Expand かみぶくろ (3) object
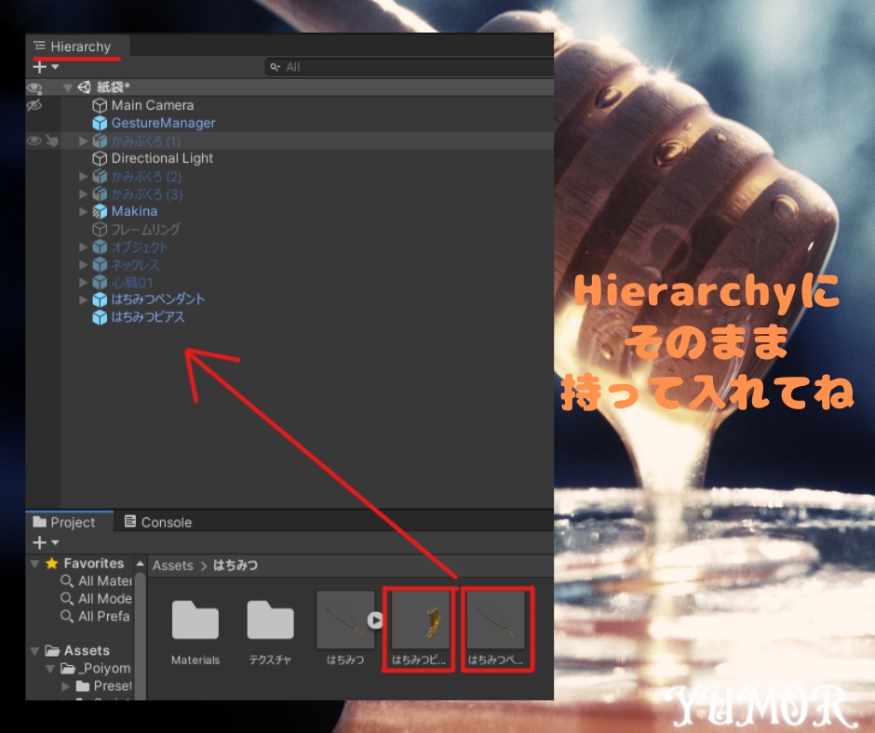Viewport: 875px width, 733px height. pyautogui.click(x=83, y=194)
